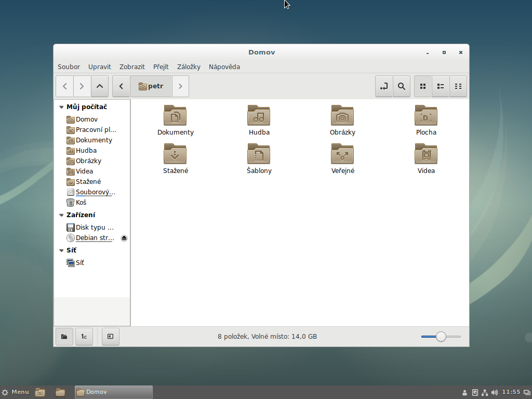Toggle the location entry path button
This screenshot has width=532, height=399.
384,86
